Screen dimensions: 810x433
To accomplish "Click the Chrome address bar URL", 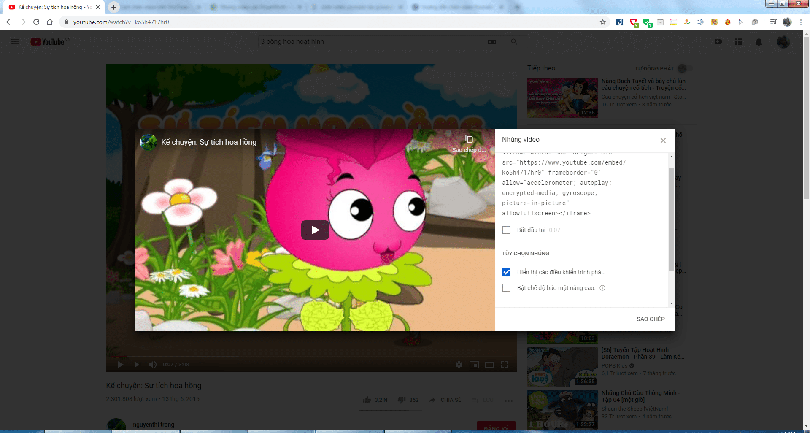I will tap(121, 22).
